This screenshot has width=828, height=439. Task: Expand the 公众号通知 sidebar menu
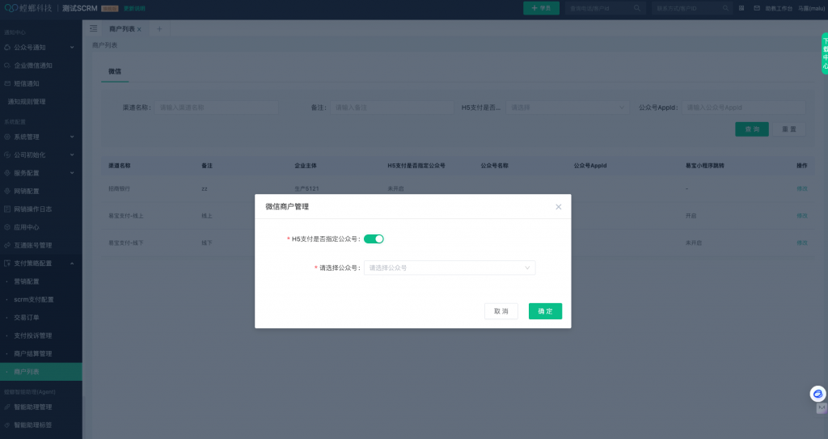coord(71,48)
